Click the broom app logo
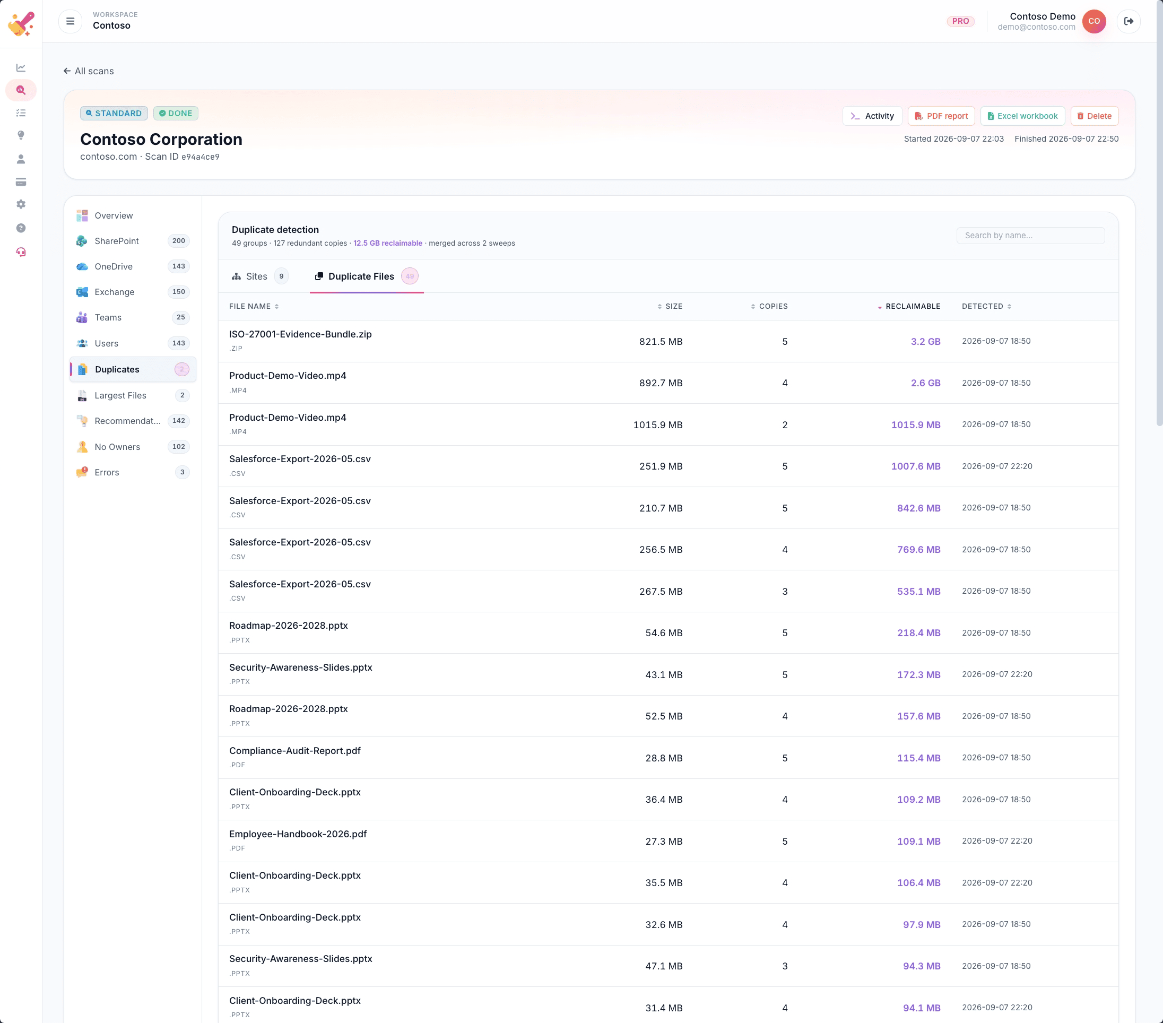 [21, 23]
